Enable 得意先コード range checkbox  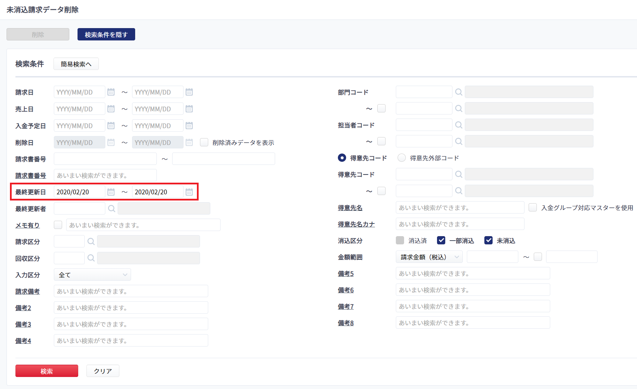pos(381,191)
